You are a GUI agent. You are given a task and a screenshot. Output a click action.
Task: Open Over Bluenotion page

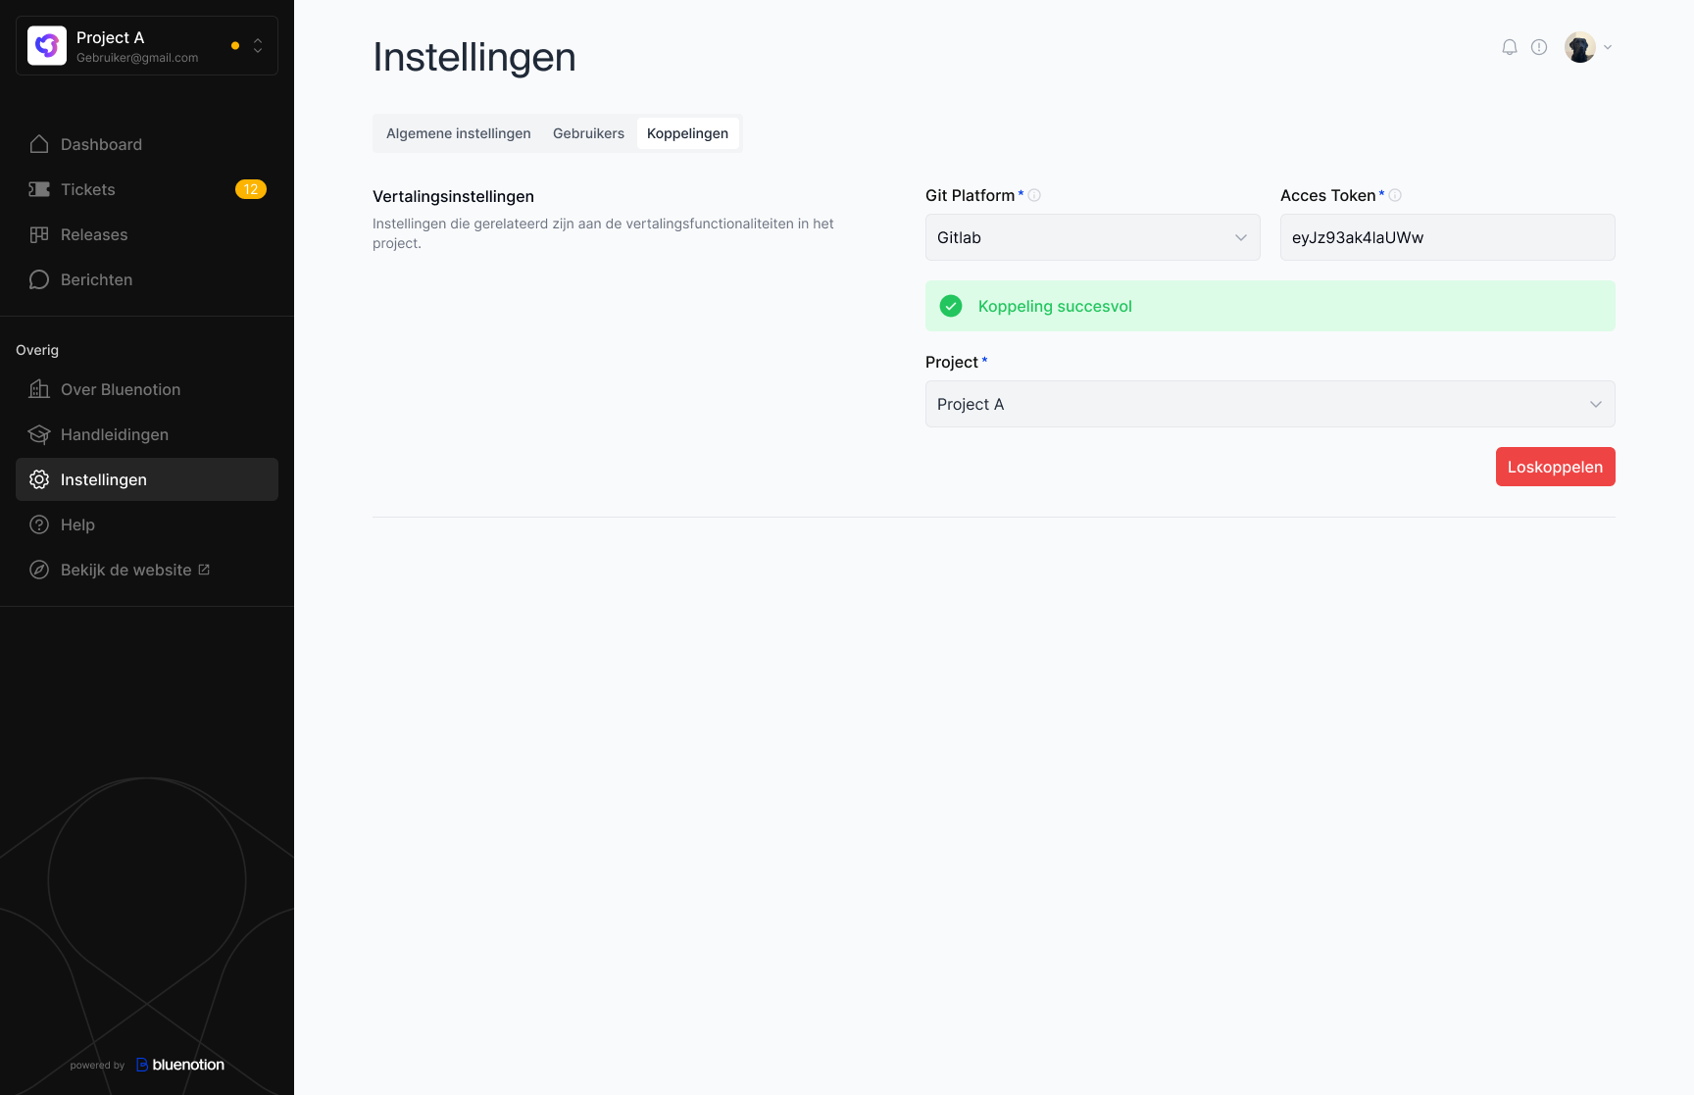click(x=121, y=389)
